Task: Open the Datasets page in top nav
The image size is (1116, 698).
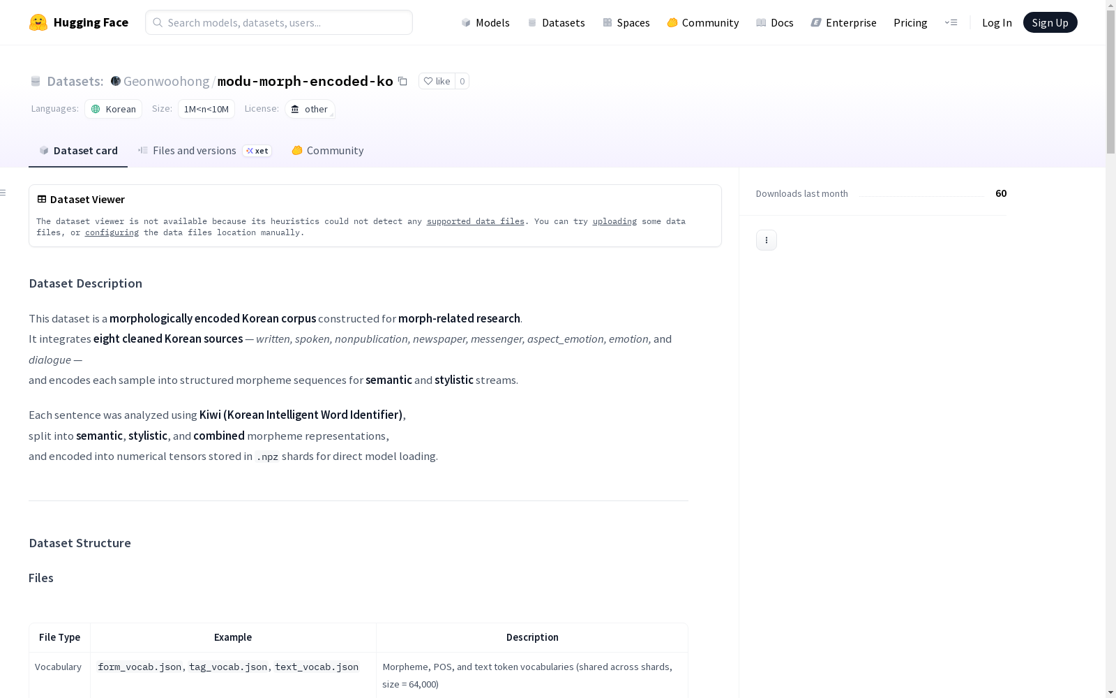Action: (x=556, y=22)
